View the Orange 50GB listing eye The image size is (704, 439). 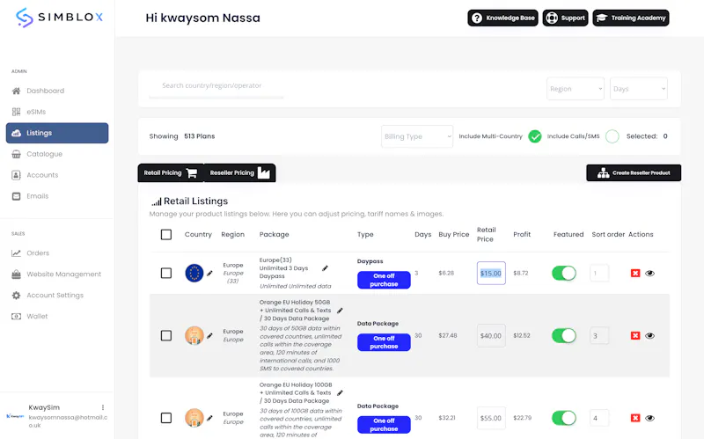649,336
